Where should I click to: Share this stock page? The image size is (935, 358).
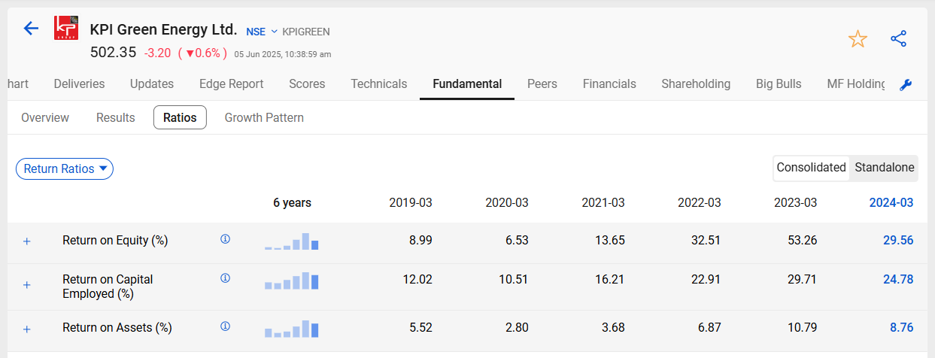coord(898,39)
